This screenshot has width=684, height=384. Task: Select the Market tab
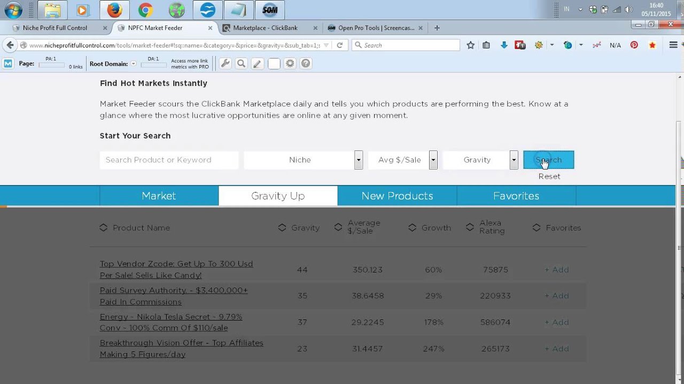pos(159,196)
